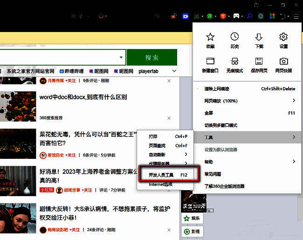Open the 收藏 favorites star icon
This screenshot has height=240, width=303.
pyautogui.click(x=210, y=37)
